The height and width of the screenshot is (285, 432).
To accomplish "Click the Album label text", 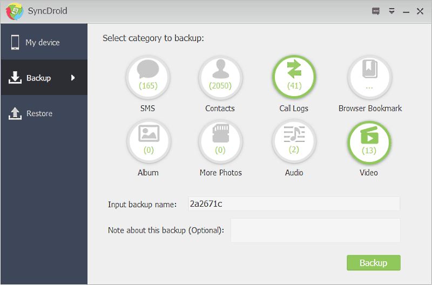I will click(x=148, y=173).
